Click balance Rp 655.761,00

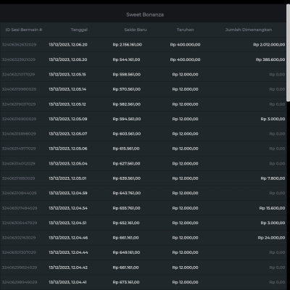pos(126,208)
